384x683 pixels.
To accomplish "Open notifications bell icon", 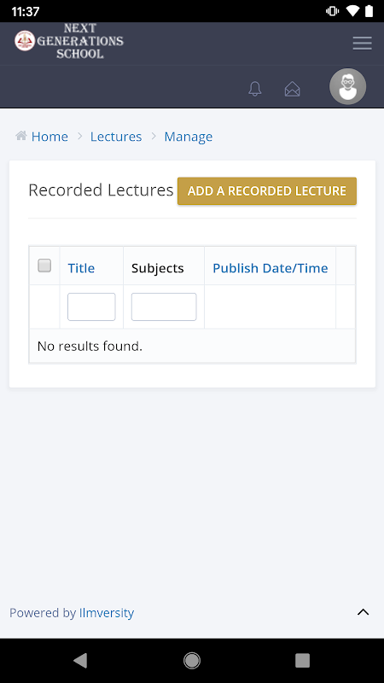I will [254, 89].
